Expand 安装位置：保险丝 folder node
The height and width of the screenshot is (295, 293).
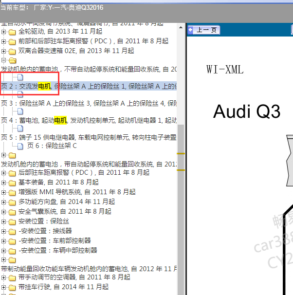(x=3, y=222)
